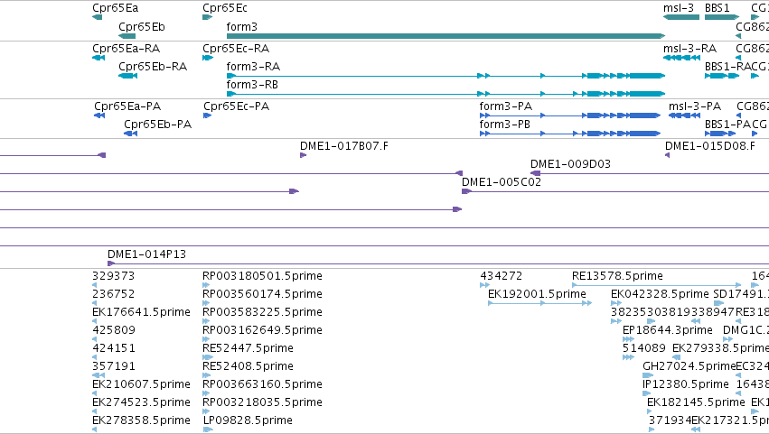Click the form3-RB transcript glyph
Image resolution: width=769 pixels, height=434 pixels.
pos(445,94)
